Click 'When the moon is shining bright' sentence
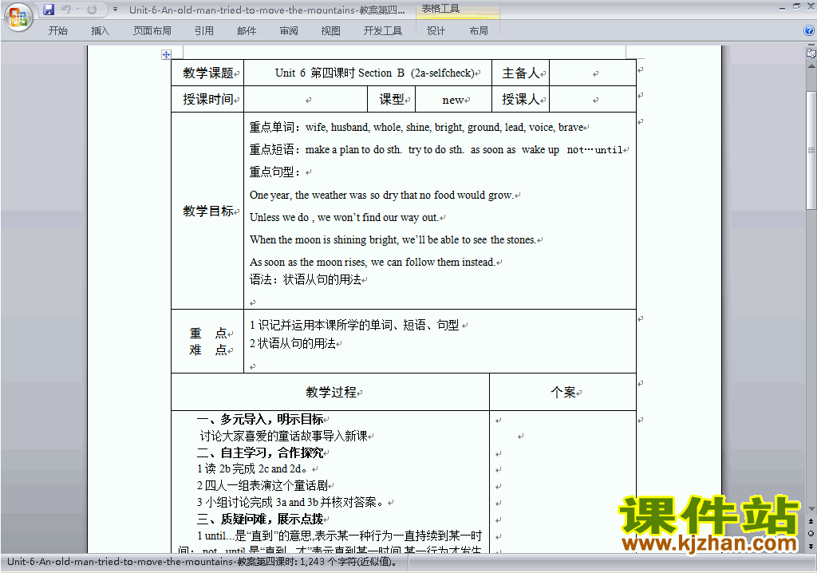The image size is (817, 573). [x=393, y=240]
